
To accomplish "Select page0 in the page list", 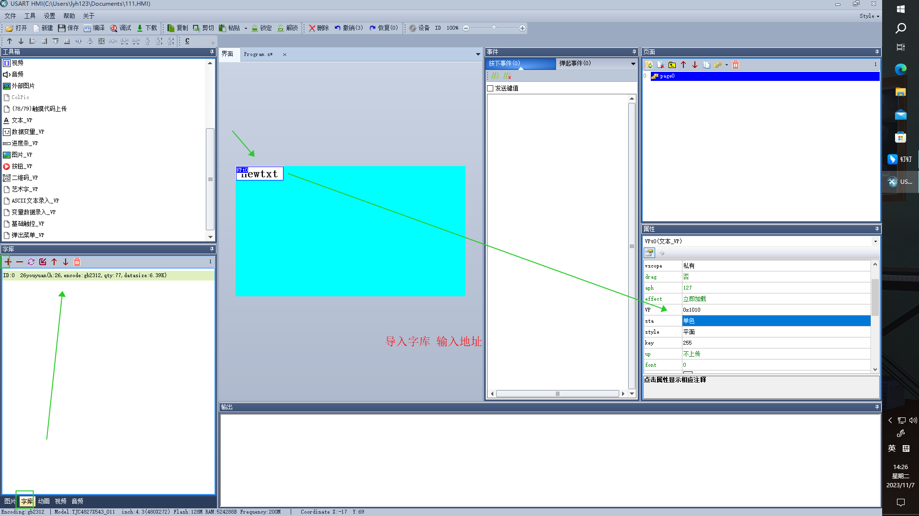I will pyautogui.click(x=765, y=76).
